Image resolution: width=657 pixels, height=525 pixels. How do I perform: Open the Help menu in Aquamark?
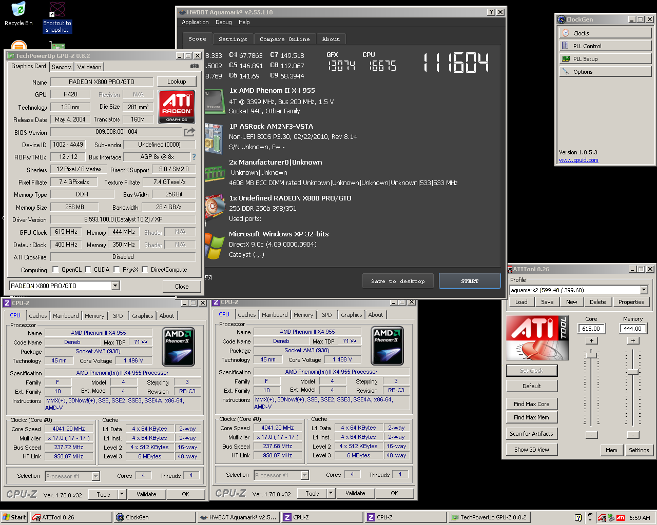[244, 23]
